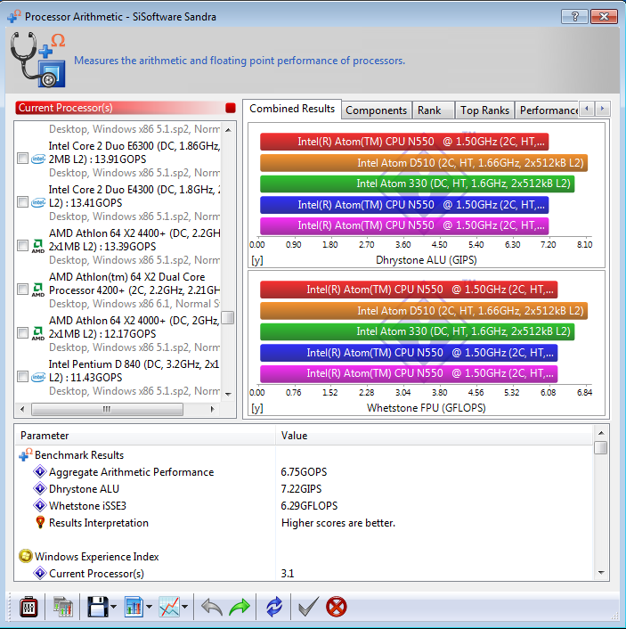Click the green forward arrow icon
The width and height of the screenshot is (626, 629).
tap(240, 608)
